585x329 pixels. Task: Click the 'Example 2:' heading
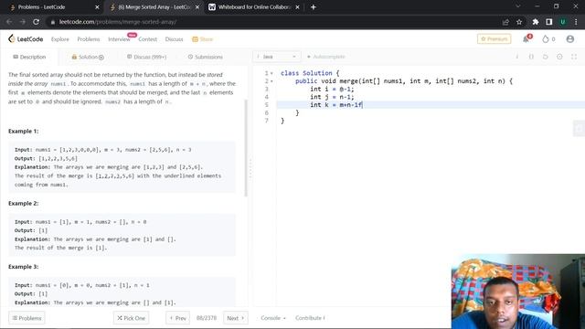(23, 203)
